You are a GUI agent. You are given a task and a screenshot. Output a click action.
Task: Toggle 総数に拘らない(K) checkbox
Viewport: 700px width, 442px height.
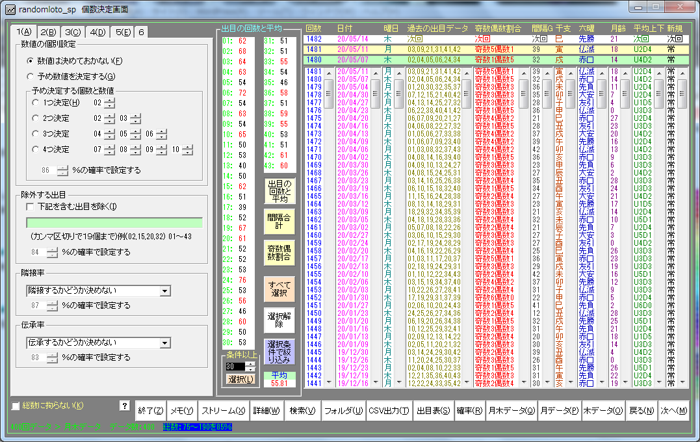tap(16, 406)
